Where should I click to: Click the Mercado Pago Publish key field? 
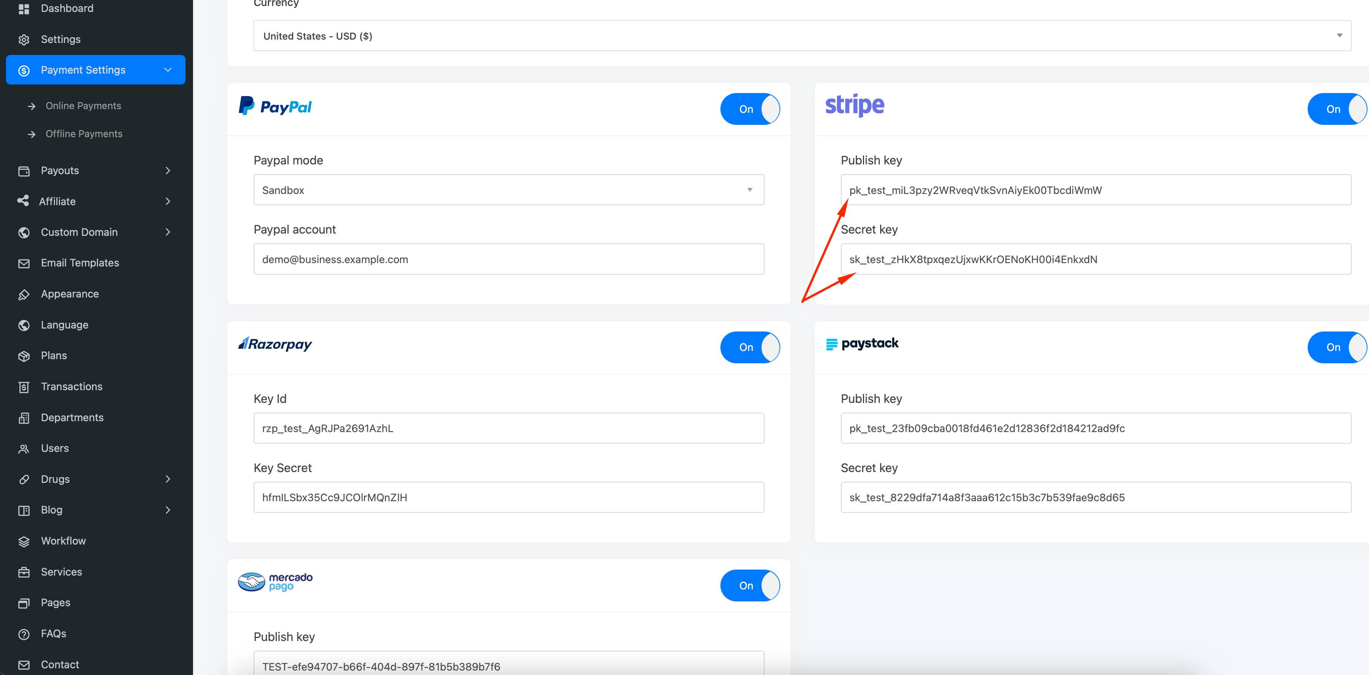click(509, 663)
